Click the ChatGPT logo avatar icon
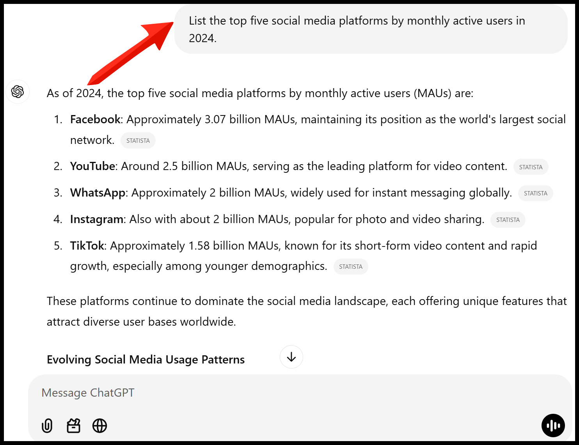 pyautogui.click(x=18, y=92)
